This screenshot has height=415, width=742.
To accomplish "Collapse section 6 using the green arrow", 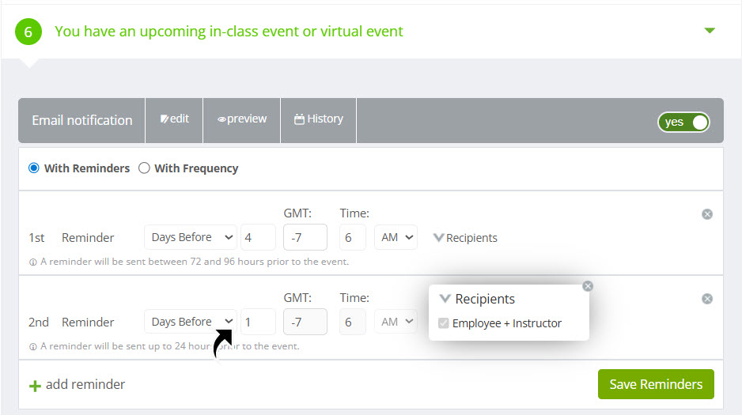I will click(710, 31).
